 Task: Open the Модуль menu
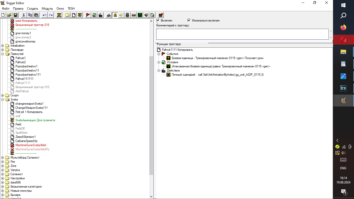coord(47,9)
